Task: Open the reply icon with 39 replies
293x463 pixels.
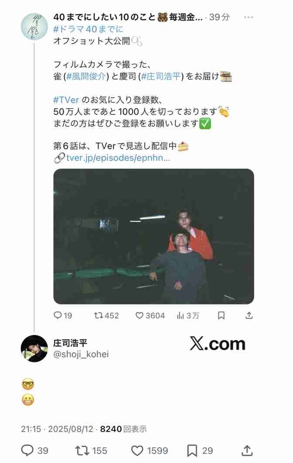Action: 34,451
